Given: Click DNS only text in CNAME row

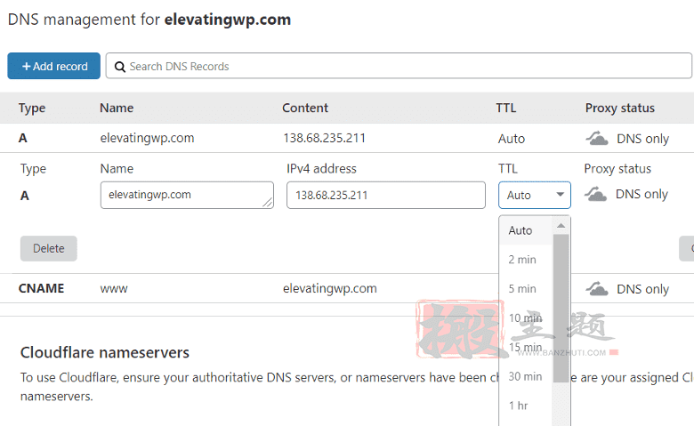Looking at the screenshot, I should (x=642, y=289).
